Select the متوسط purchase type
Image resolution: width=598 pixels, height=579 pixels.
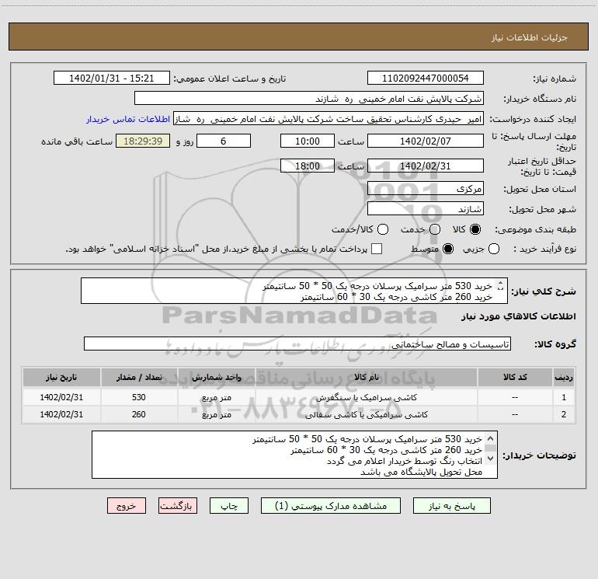pyautogui.click(x=448, y=249)
